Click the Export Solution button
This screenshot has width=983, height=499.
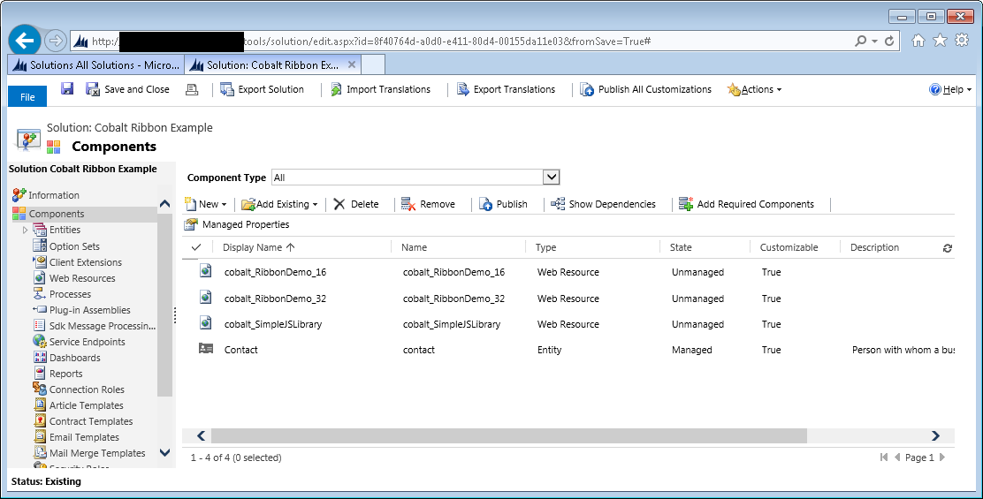click(263, 89)
